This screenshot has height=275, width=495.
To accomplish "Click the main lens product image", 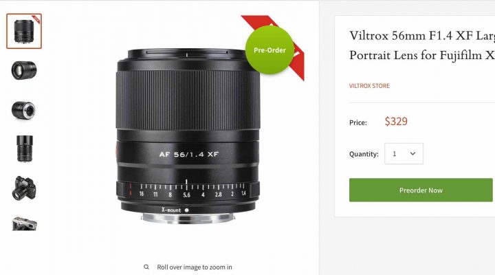I will [x=188, y=136].
